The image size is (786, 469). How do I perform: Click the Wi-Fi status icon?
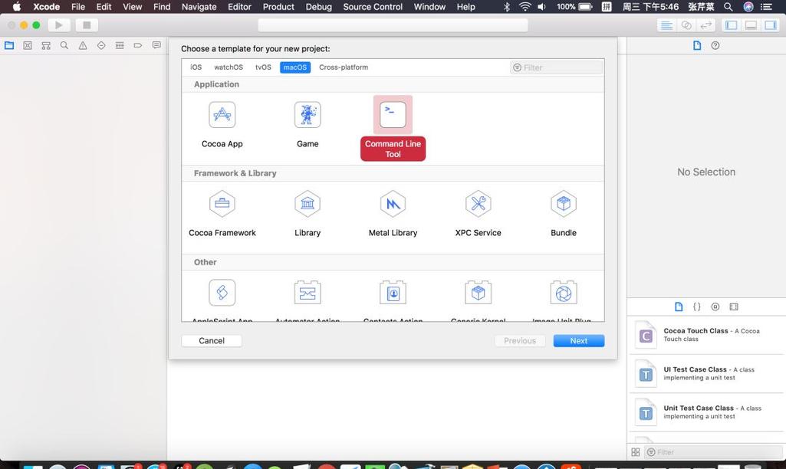(525, 6)
